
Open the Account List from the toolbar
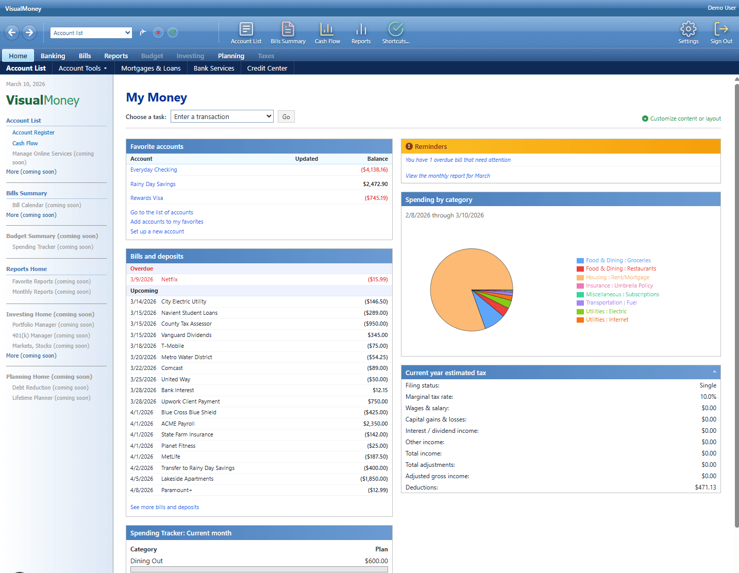coord(246,32)
